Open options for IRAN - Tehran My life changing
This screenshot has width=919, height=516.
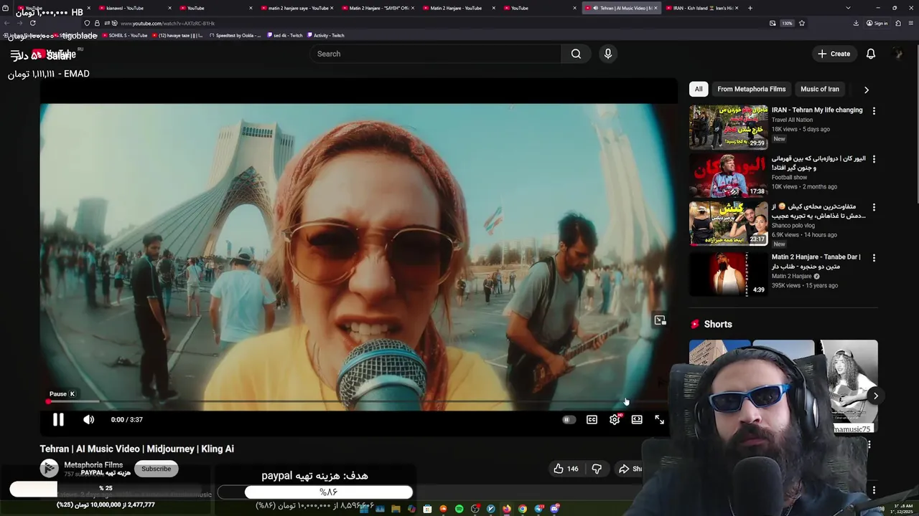pos(874,111)
